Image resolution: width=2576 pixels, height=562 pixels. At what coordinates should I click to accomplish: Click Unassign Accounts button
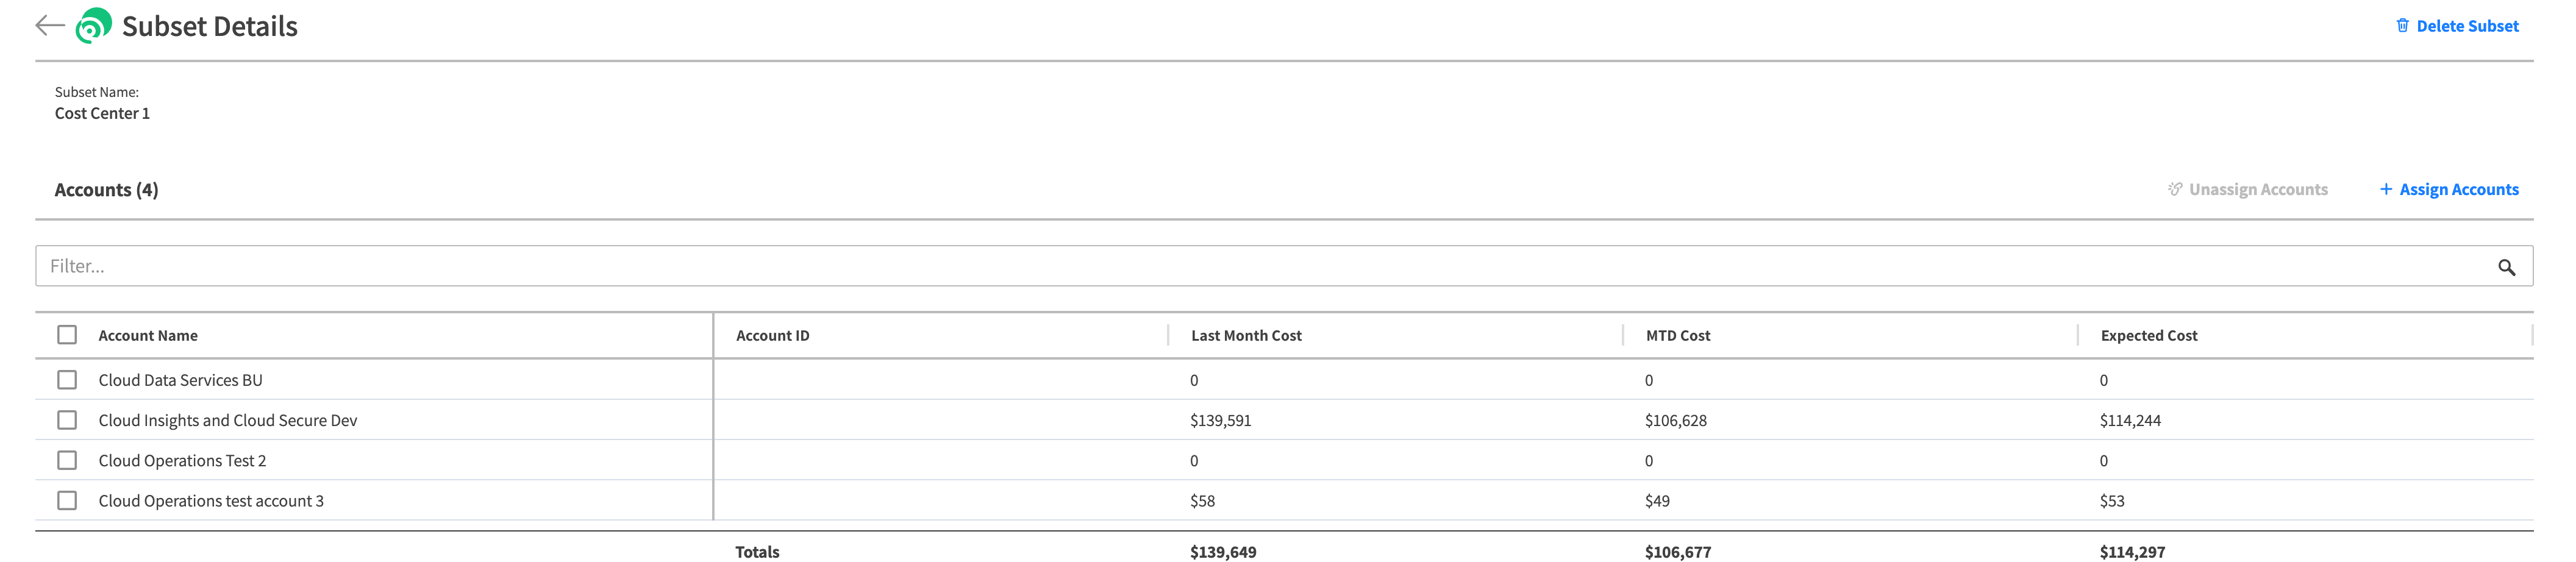tap(2258, 190)
